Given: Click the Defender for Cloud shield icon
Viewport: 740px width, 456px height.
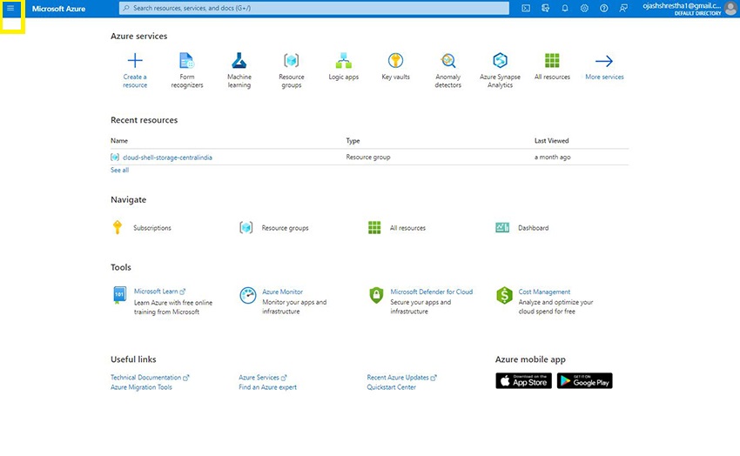Looking at the screenshot, I should (376, 295).
